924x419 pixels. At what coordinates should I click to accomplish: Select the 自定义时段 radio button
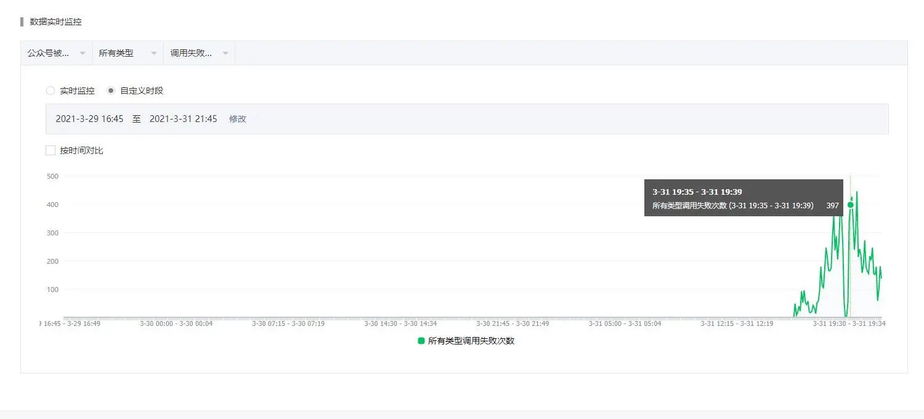point(111,91)
